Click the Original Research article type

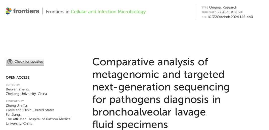[x=223, y=8]
